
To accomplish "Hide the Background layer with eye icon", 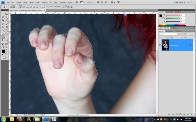I will [x=160, y=45].
